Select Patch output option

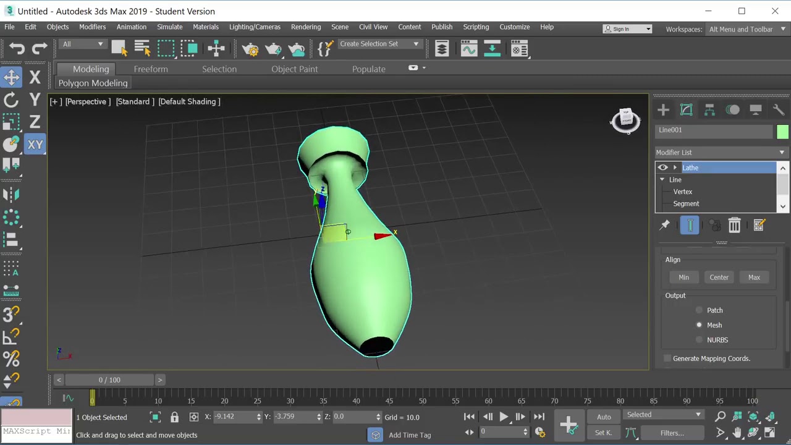699,310
